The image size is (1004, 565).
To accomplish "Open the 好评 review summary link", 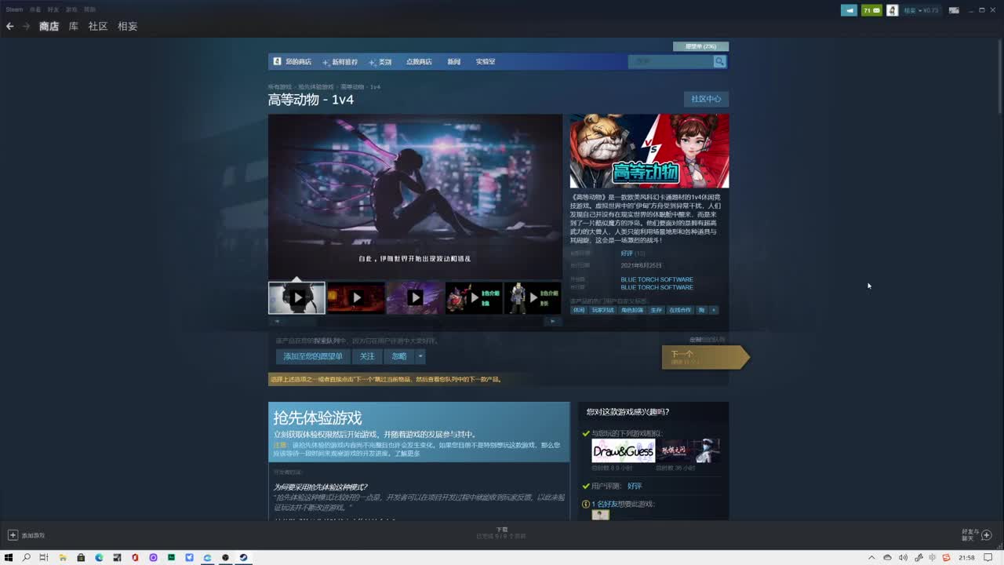I will tap(627, 253).
